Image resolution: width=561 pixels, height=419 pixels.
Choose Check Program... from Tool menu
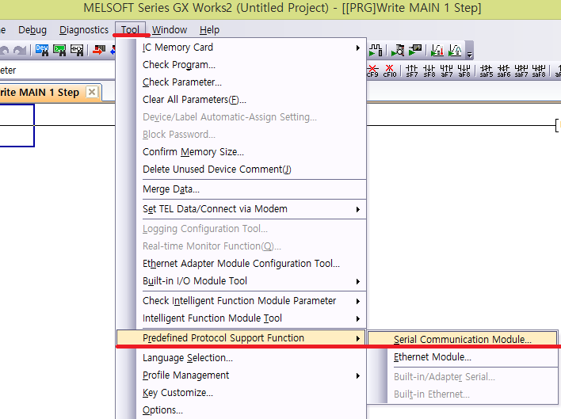251,65
